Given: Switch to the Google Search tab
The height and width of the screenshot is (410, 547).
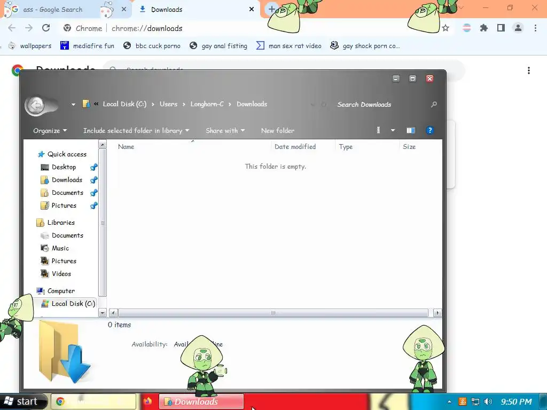Looking at the screenshot, I should [53, 10].
